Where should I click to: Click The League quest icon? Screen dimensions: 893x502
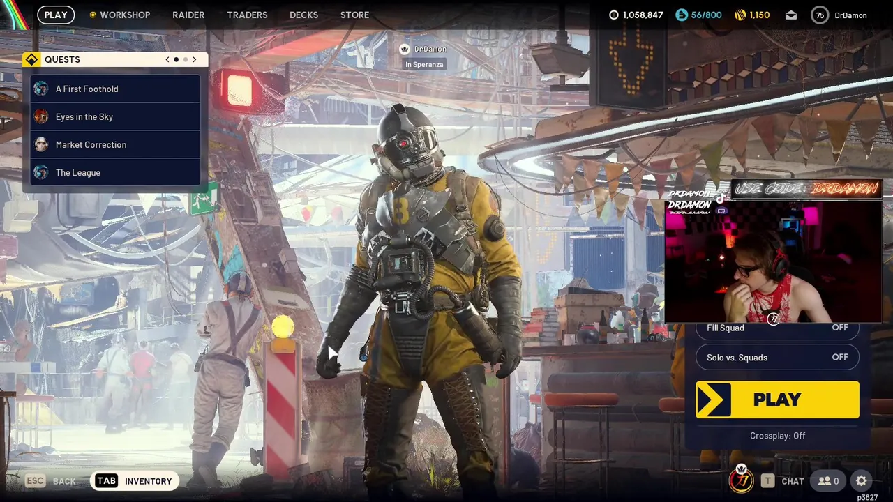(x=41, y=172)
